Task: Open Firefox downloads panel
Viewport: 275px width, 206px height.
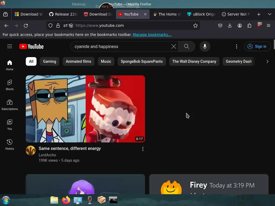Action: [230, 25]
